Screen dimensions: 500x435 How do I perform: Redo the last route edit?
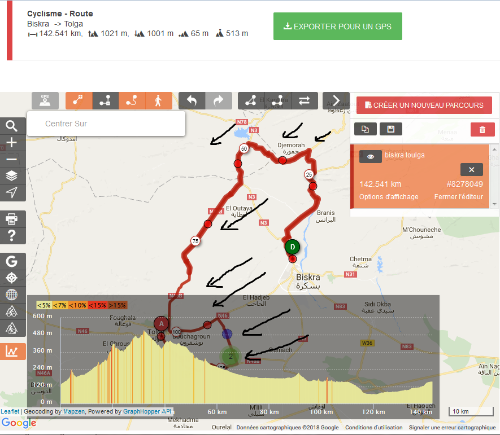(219, 100)
